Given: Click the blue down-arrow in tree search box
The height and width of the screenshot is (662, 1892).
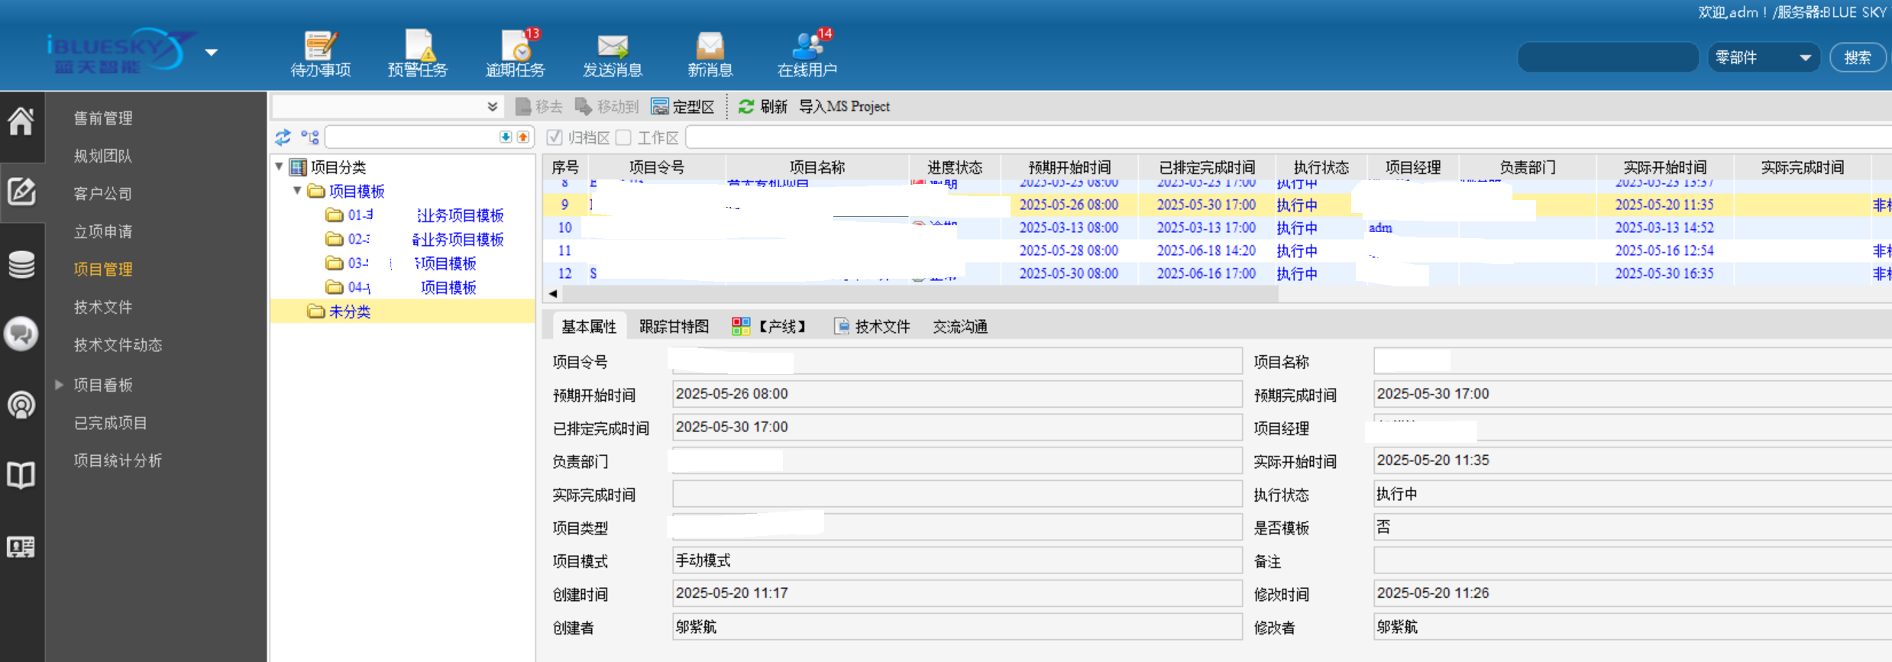Looking at the screenshot, I should tap(506, 137).
